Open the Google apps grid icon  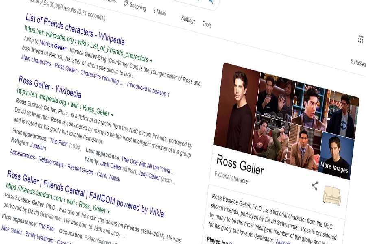pyautogui.click(x=360, y=39)
